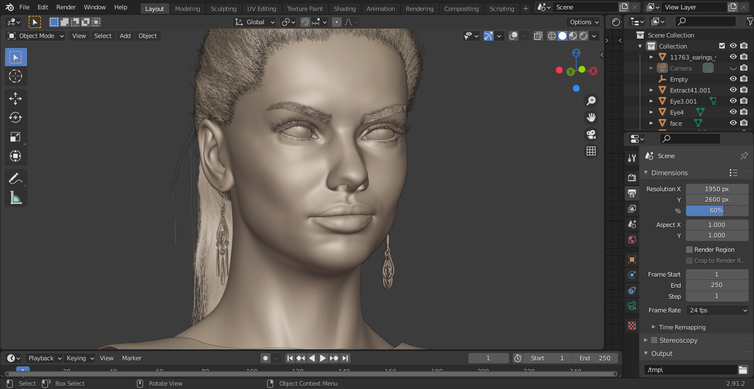Show the hidden Camera in viewport
The width and height of the screenshot is (754, 389).
[x=734, y=68]
